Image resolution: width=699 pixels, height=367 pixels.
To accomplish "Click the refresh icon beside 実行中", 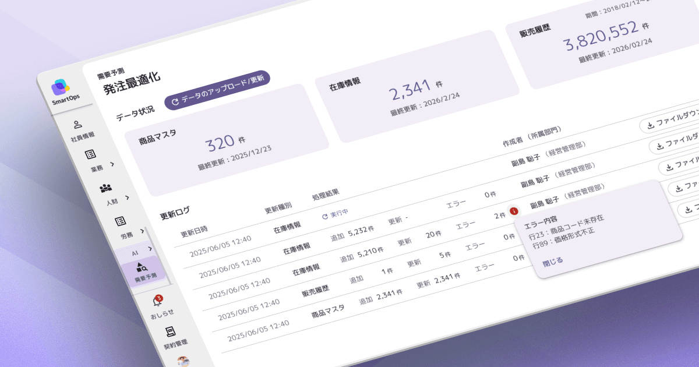I will pyautogui.click(x=325, y=216).
